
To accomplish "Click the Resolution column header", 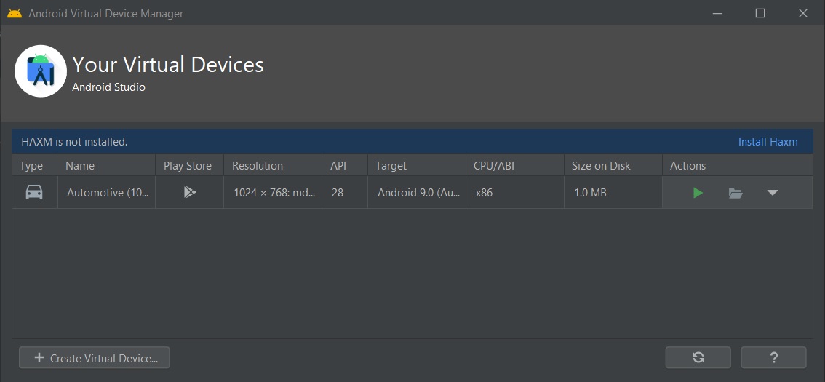I will (258, 166).
